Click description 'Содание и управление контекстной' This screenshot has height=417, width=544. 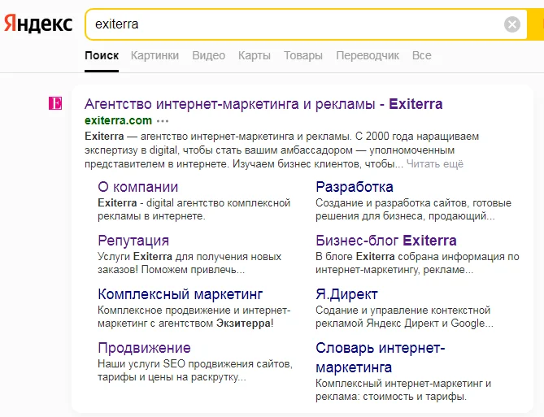(x=404, y=317)
